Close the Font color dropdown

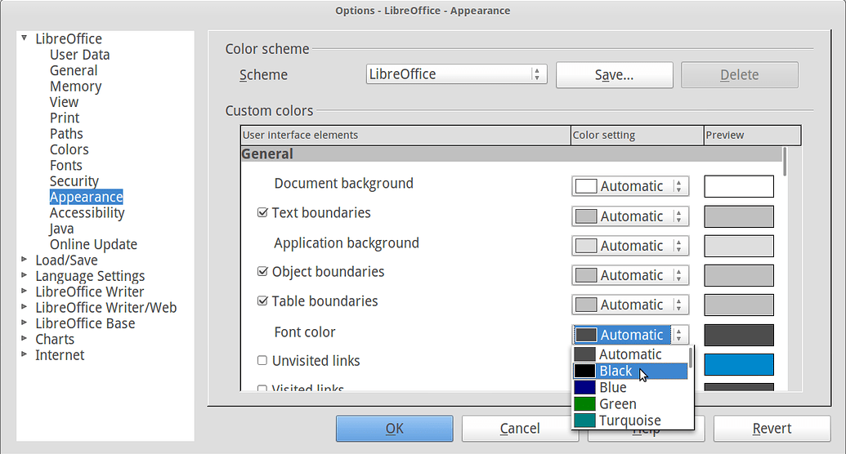click(630, 335)
